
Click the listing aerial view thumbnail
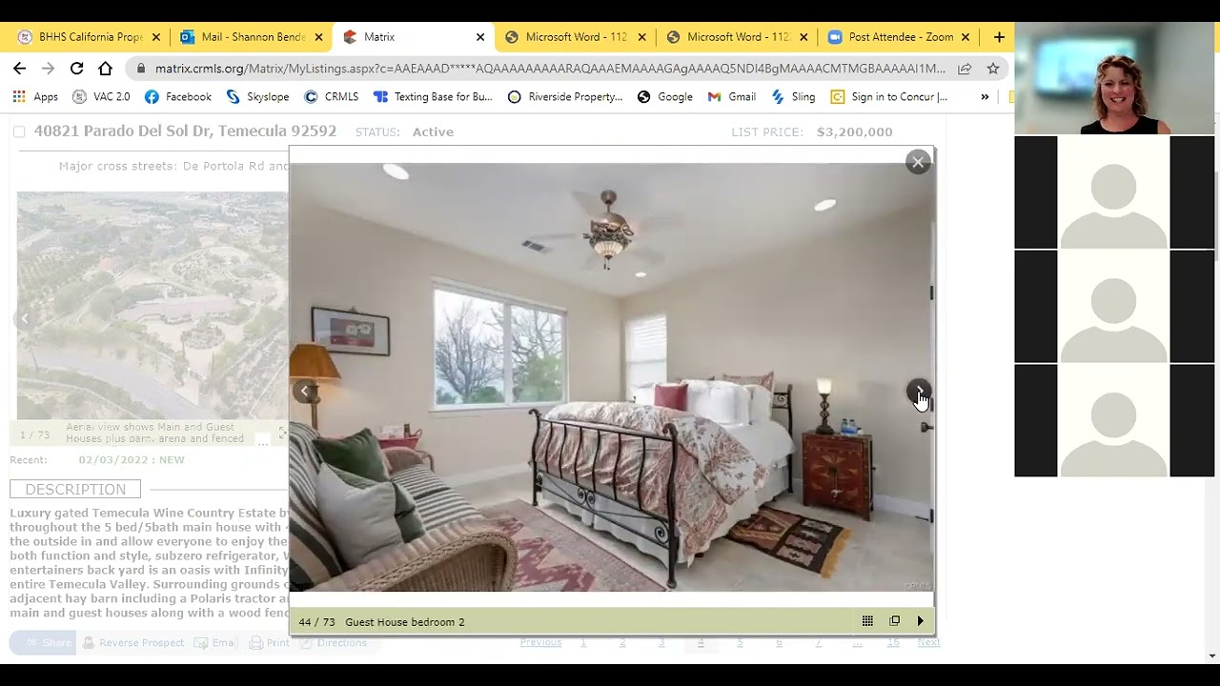[152, 305]
